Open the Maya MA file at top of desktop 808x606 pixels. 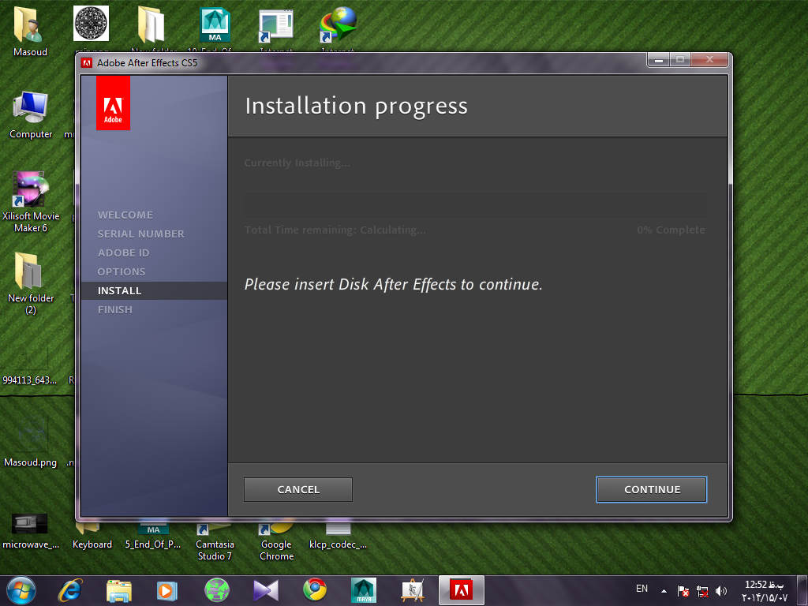(215, 24)
